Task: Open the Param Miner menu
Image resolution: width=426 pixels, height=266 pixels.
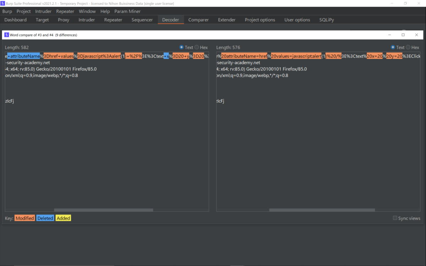Action: coord(127,11)
